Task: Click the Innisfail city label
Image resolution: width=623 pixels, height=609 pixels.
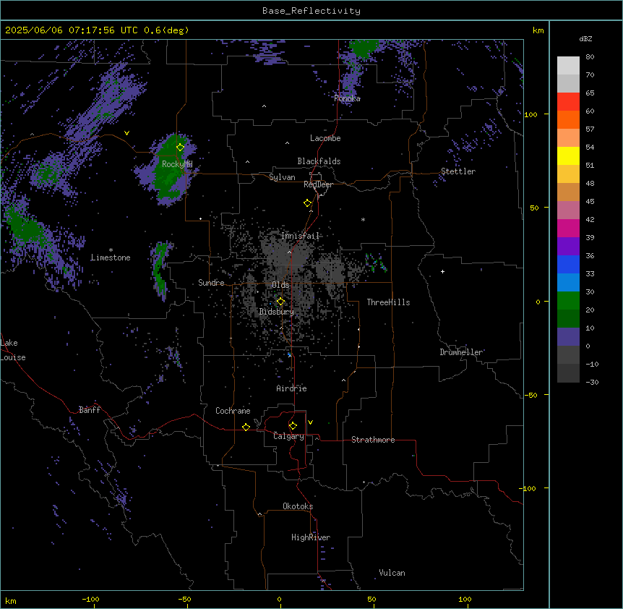Action: click(x=300, y=236)
